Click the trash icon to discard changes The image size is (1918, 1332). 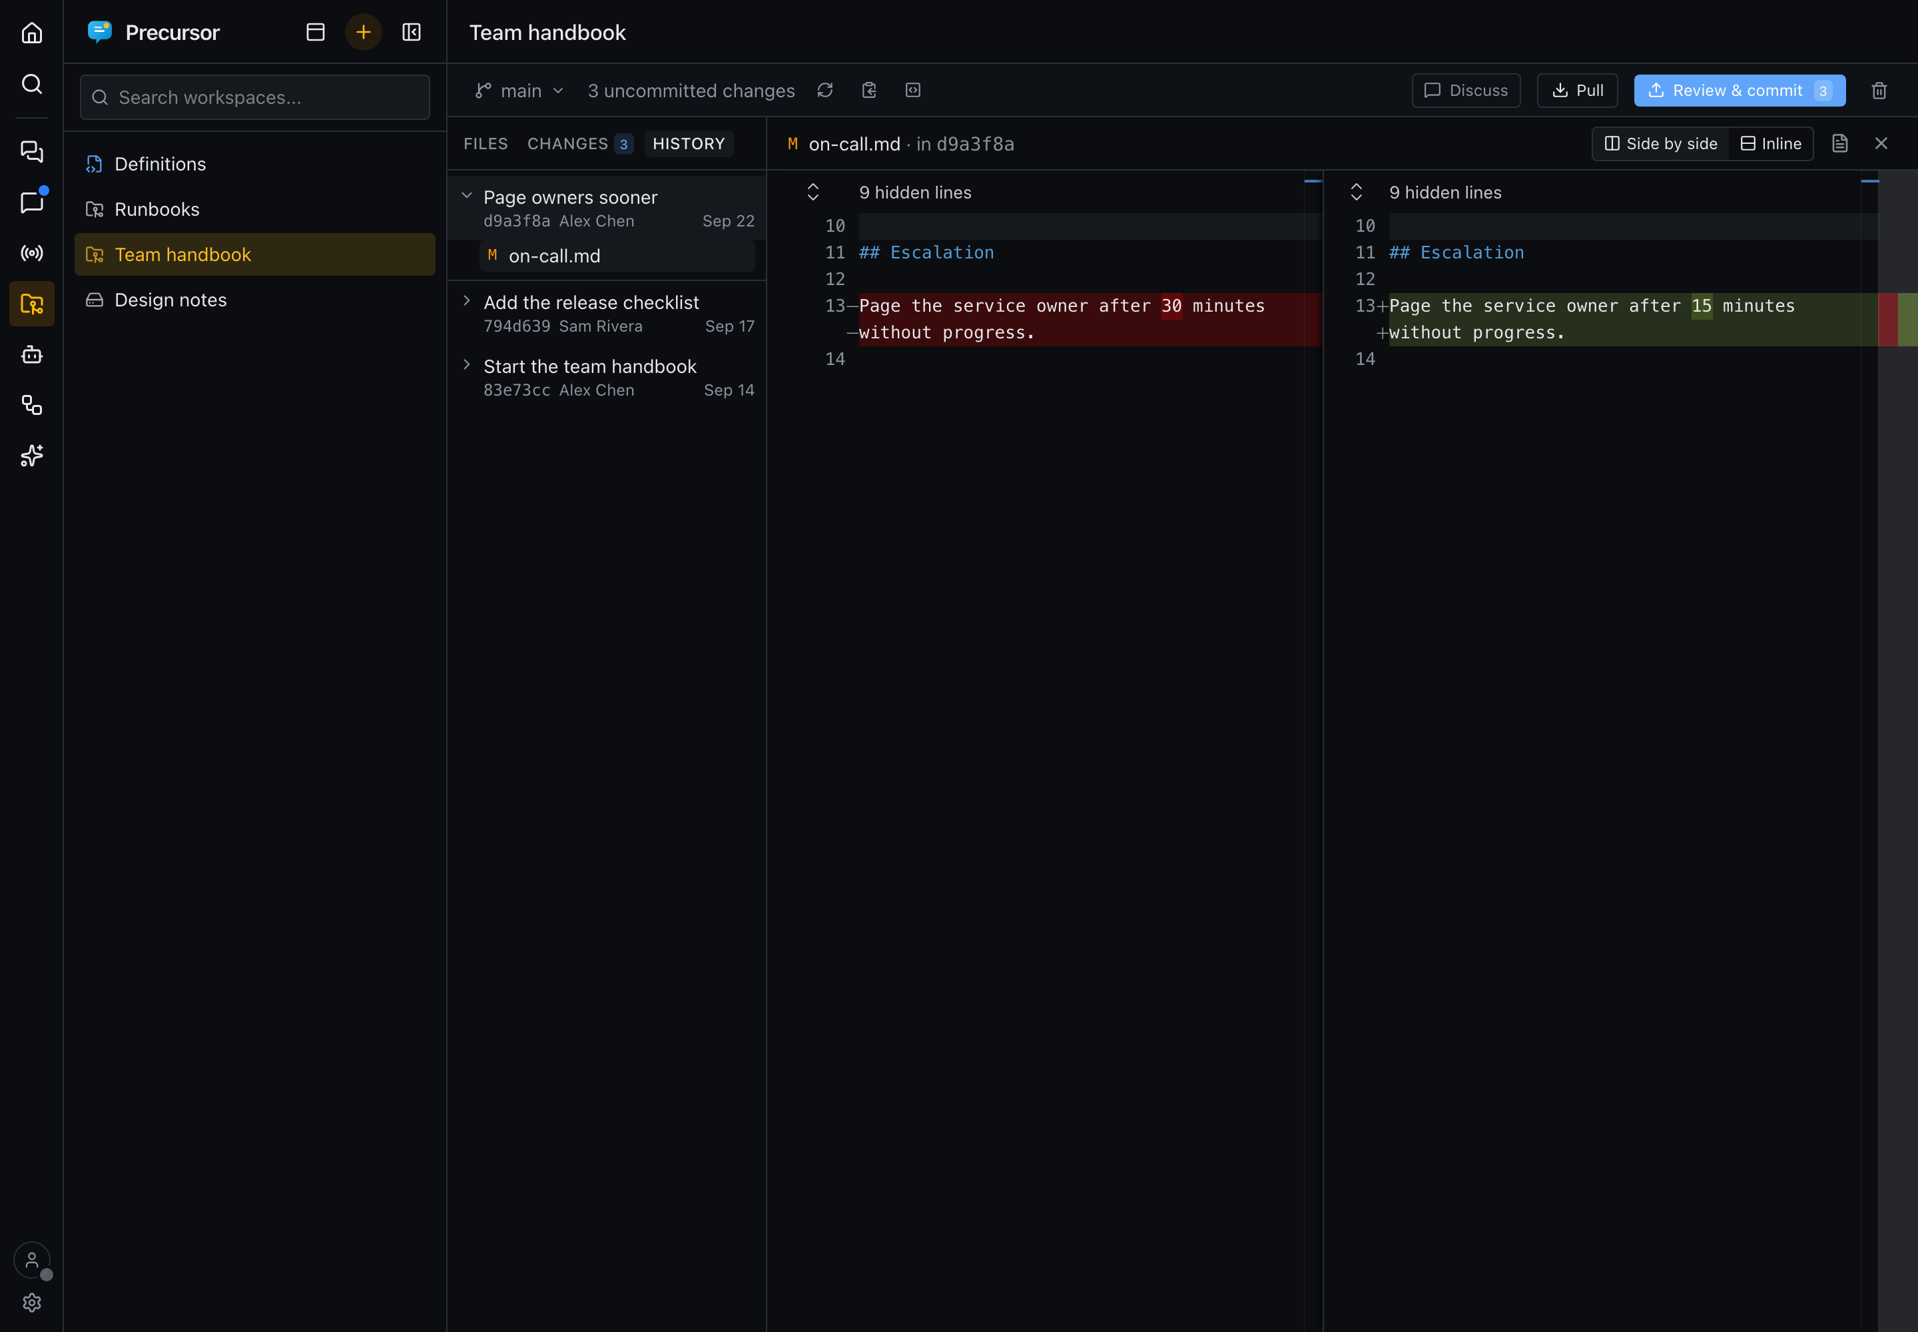point(1879,90)
